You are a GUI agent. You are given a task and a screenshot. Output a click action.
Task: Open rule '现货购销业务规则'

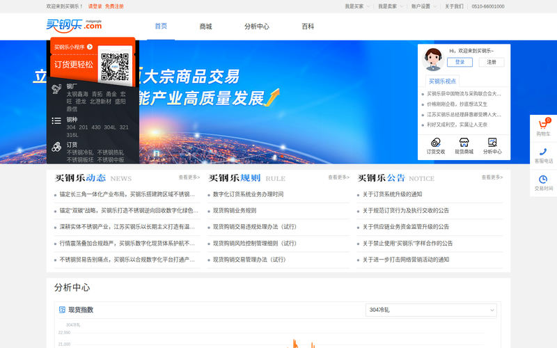(235, 211)
